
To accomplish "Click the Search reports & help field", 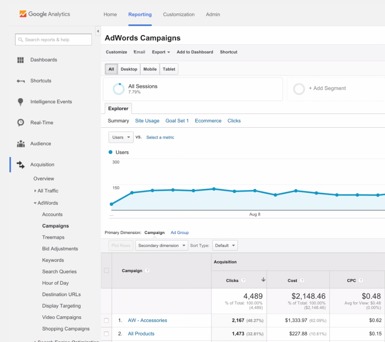I will point(53,39).
